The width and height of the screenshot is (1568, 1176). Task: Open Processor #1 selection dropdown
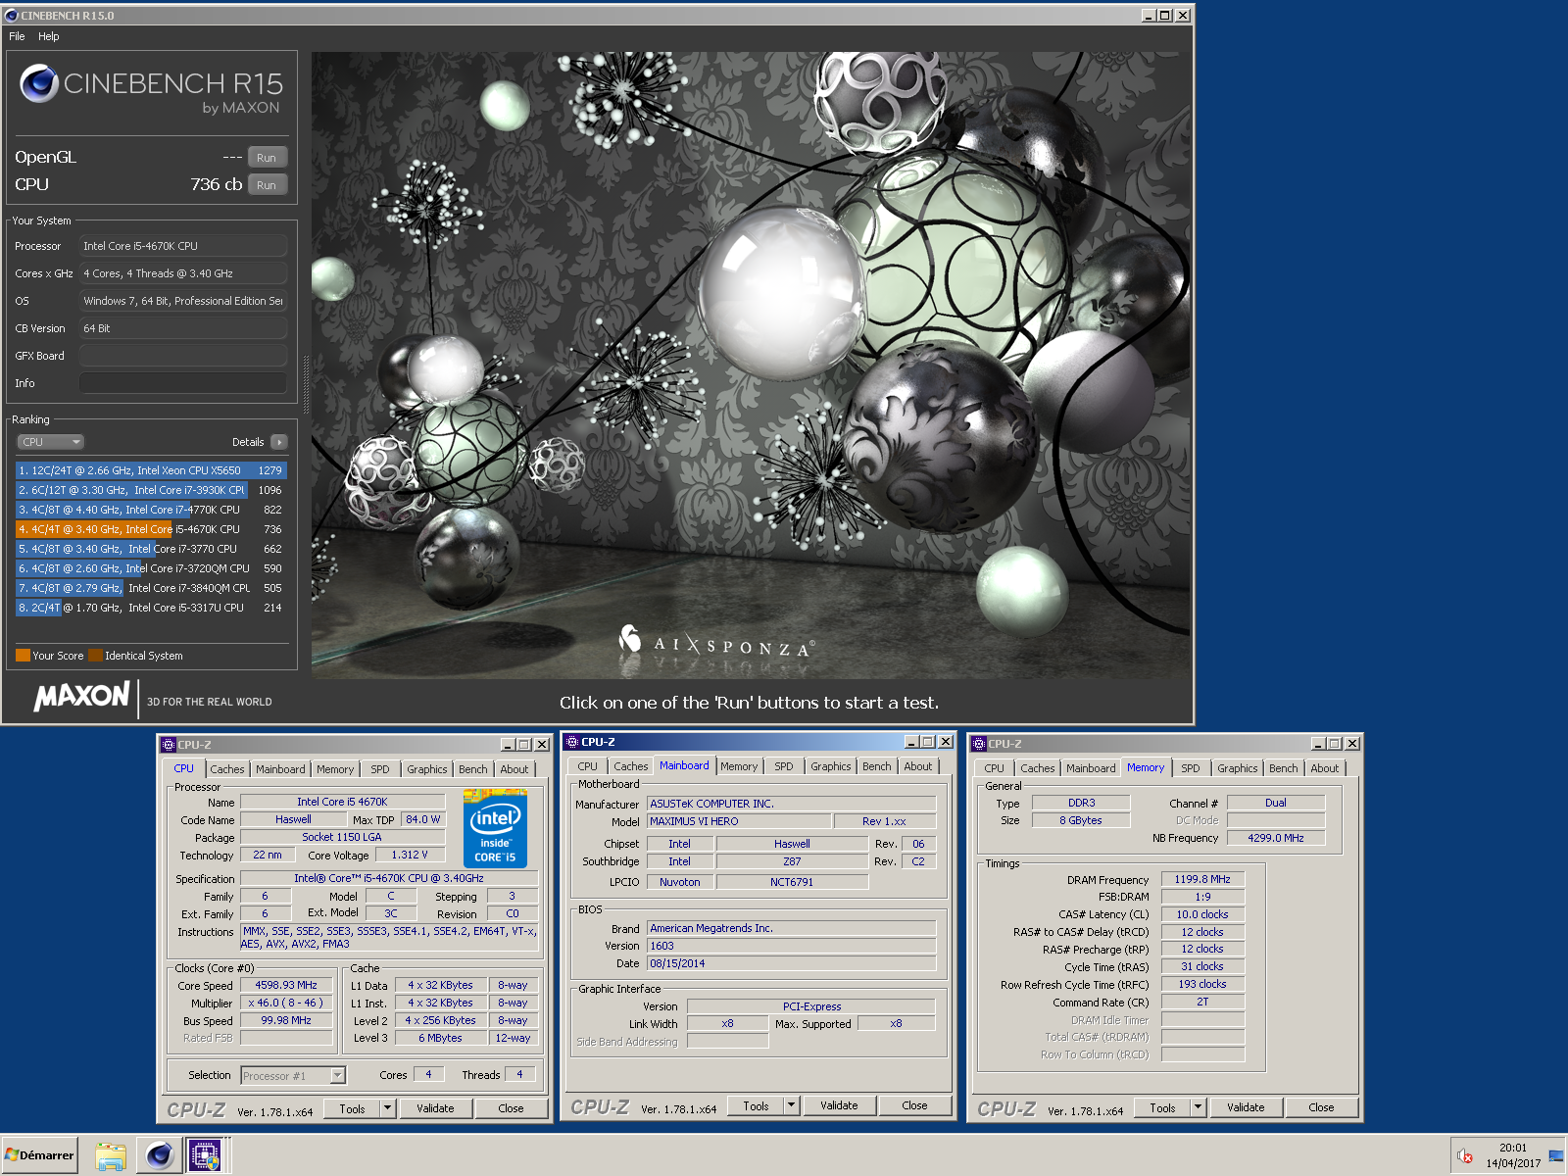(293, 1076)
